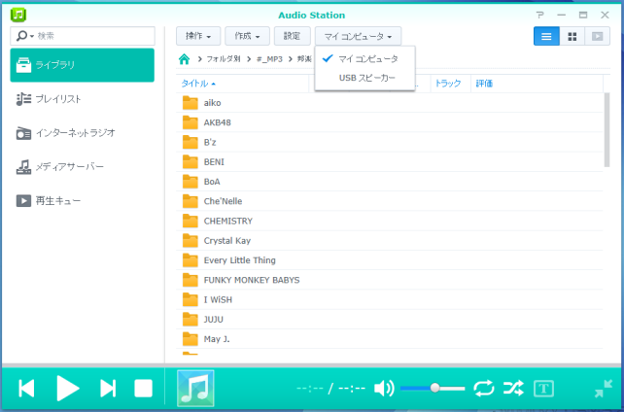Click the BoA folder icon

tap(191, 182)
